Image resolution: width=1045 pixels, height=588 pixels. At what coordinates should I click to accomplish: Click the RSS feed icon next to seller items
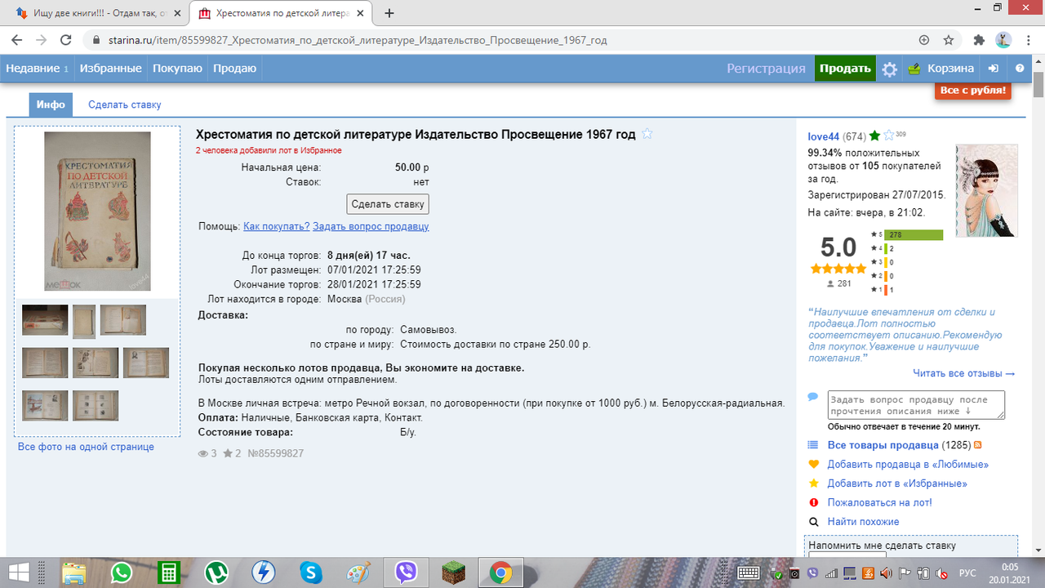tap(979, 443)
